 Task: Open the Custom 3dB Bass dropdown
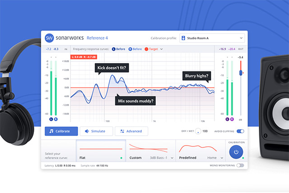pos(172,158)
